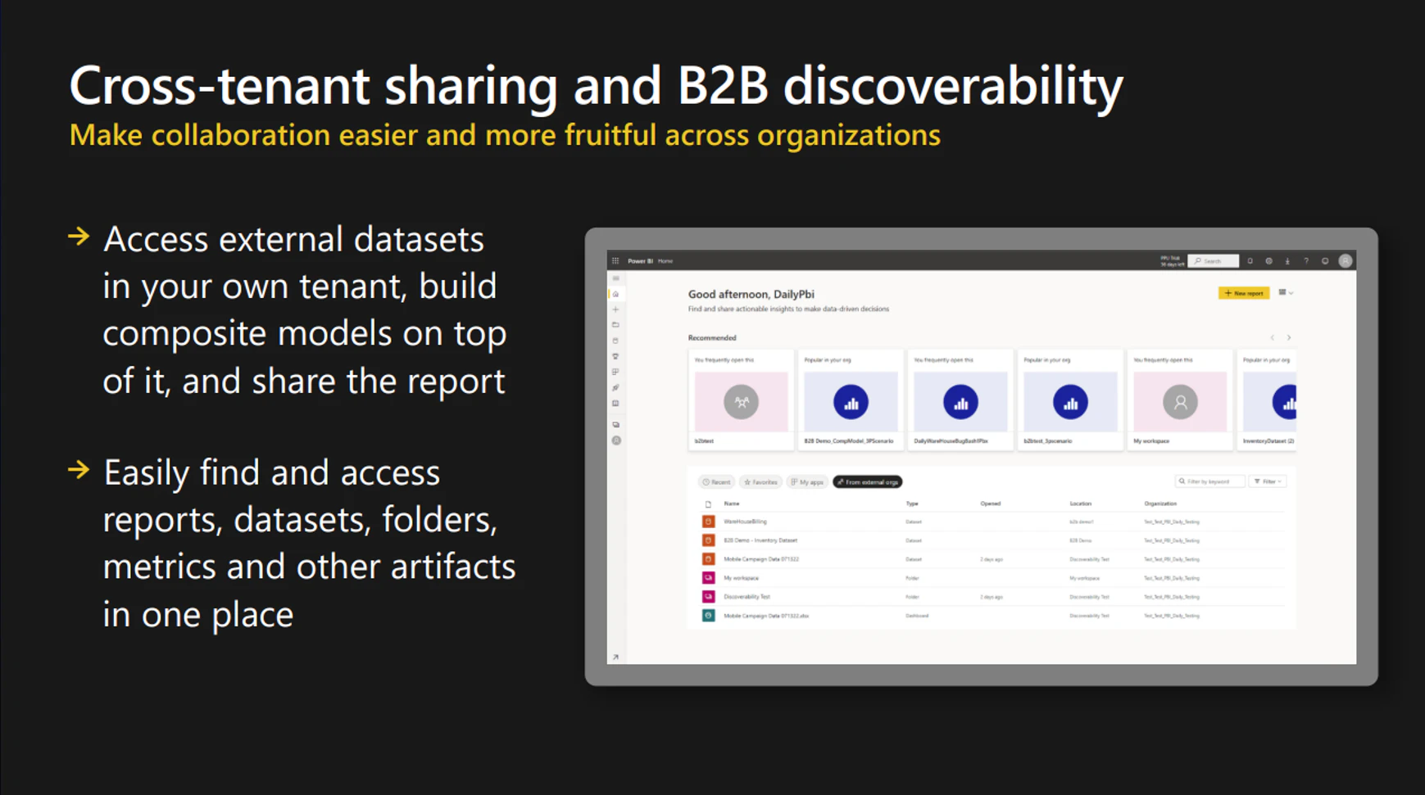This screenshot has height=795, width=1425.
Task: Click the Discoverability Test folder icon
Action: pos(708,597)
